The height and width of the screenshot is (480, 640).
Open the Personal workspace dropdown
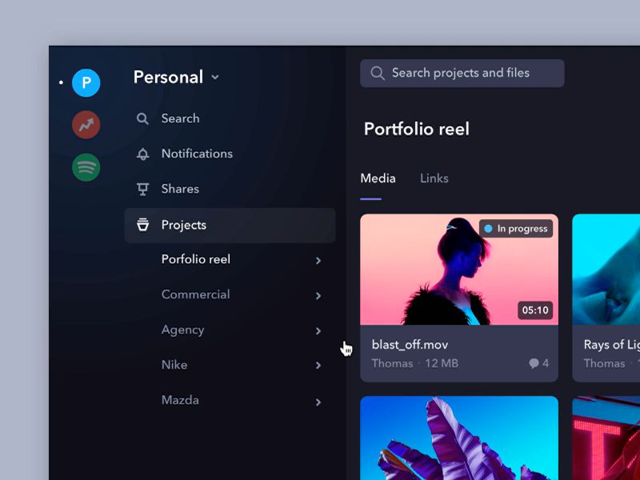click(176, 77)
